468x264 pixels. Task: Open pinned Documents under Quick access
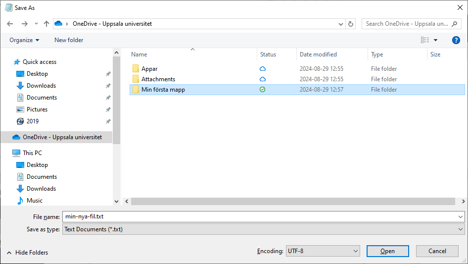(42, 98)
